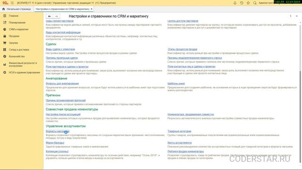Open Этапы процессов продаж link
302x170 pixels.
pyautogui.click(x=182, y=49)
